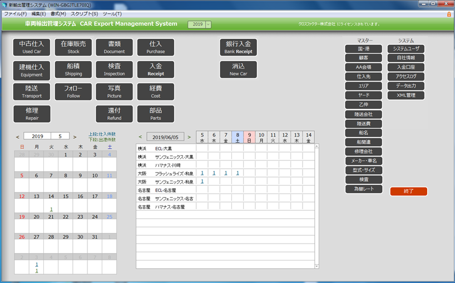The image size is (455, 283).
Task: Open the 乙仲 master
Action: [364, 104]
